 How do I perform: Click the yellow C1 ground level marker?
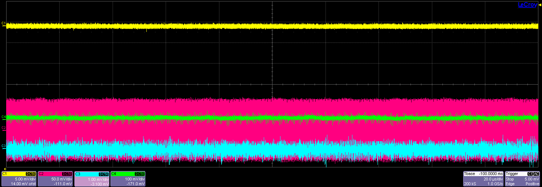pyautogui.click(x=4, y=24)
